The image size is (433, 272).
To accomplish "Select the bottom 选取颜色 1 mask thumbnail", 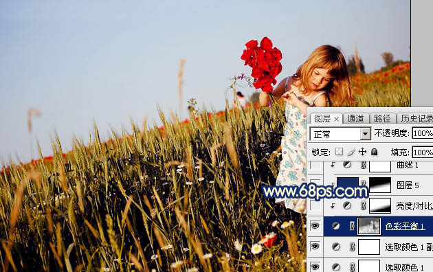I will click(368, 266).
